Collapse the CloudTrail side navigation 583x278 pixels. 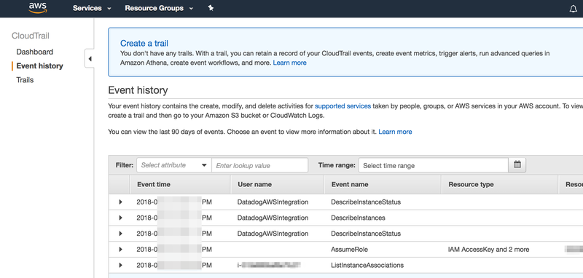tap(90, 58)
